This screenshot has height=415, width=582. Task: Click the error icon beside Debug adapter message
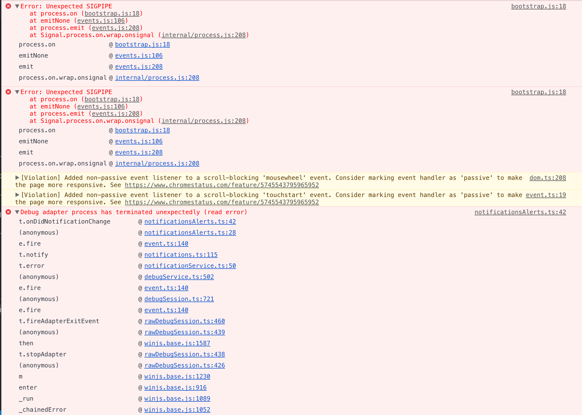click(8, 212)
